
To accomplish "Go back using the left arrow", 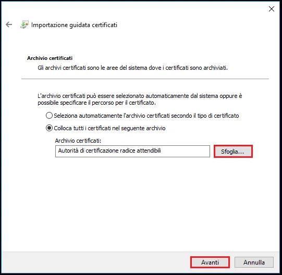I will [x=9, y=24].
